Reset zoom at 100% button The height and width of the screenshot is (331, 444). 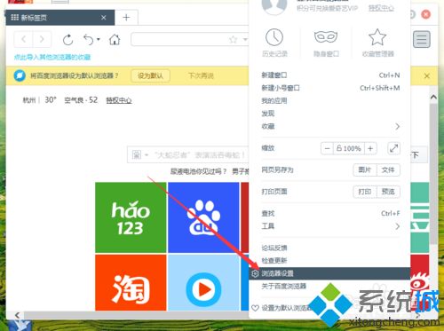[x=349, y=148]
